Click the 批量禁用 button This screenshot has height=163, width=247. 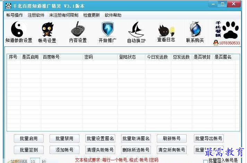tap(65, 138)
